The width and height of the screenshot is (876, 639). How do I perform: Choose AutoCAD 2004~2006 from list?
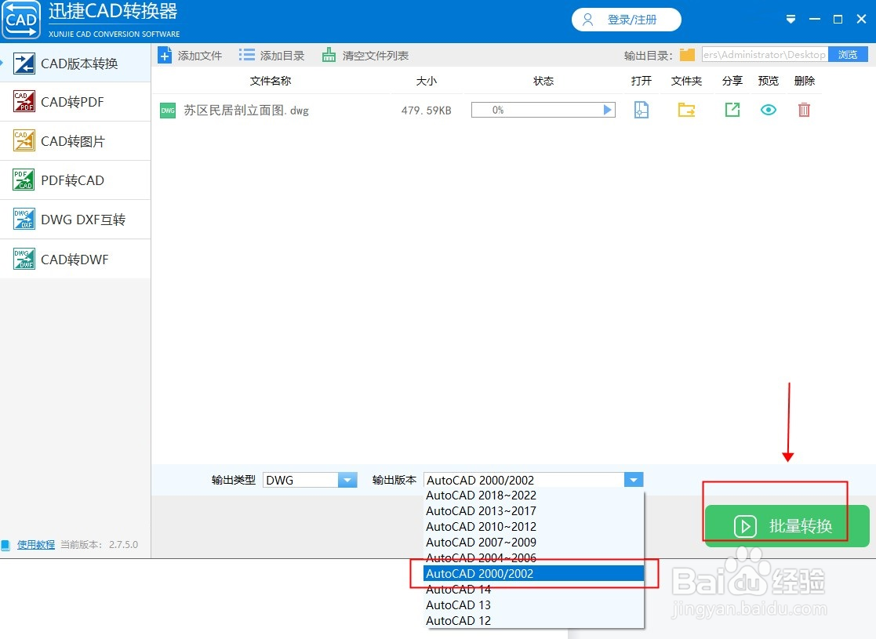point(533,558)
